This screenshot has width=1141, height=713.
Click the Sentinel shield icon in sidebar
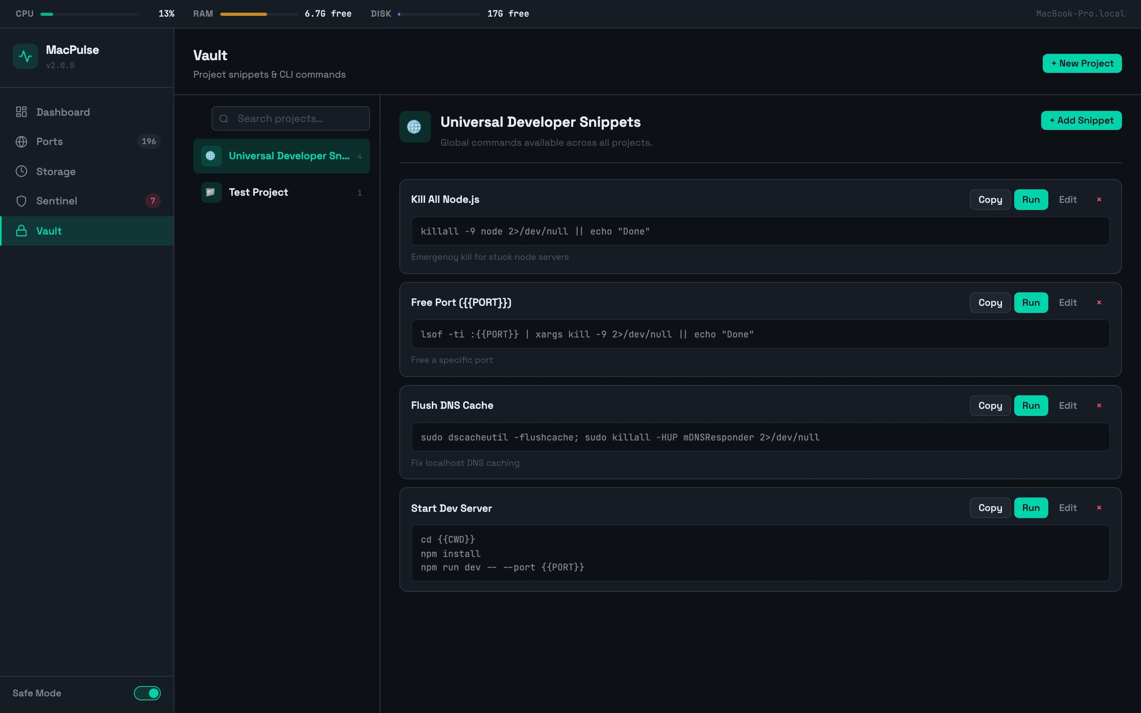point(21,201)
